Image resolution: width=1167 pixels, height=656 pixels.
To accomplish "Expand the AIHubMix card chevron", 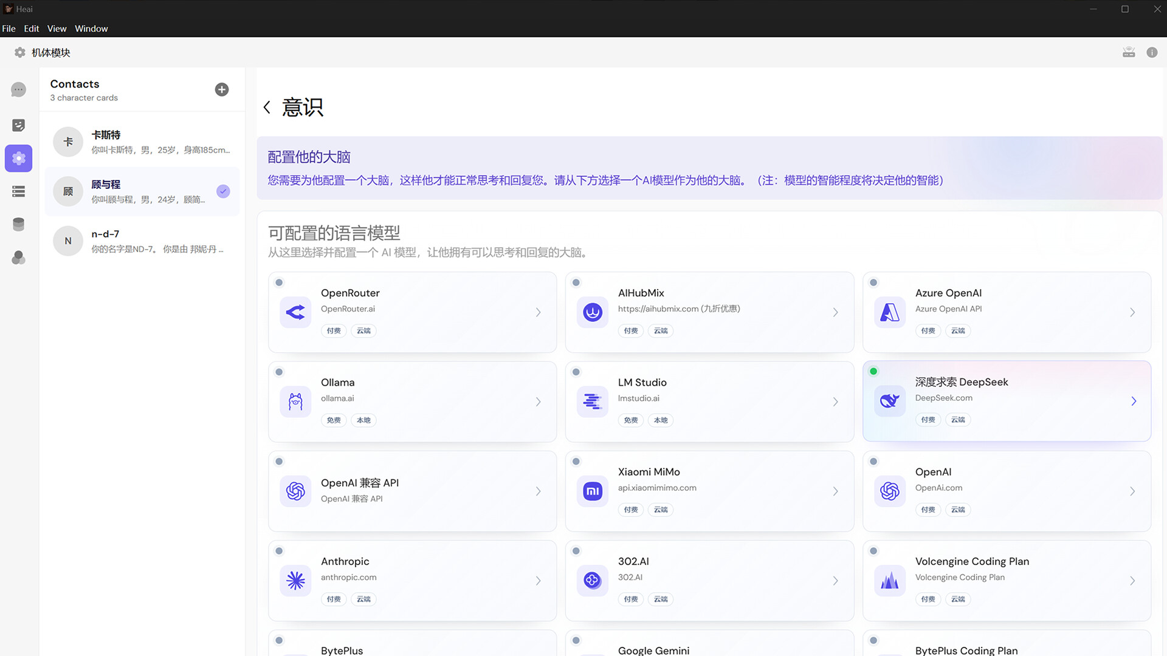I will (x=836, y=312).
